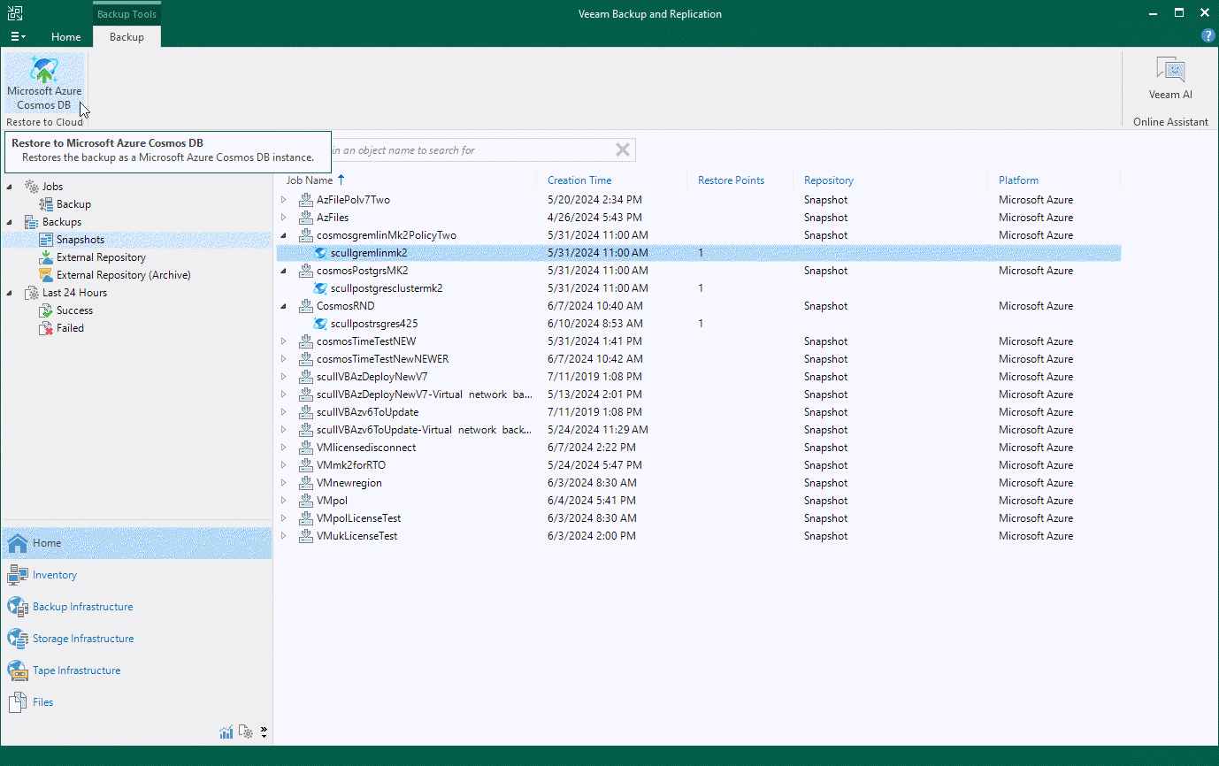Open the main hamburger menu
The width and height of the screenshot is (1219, 766).
(18, 37)
